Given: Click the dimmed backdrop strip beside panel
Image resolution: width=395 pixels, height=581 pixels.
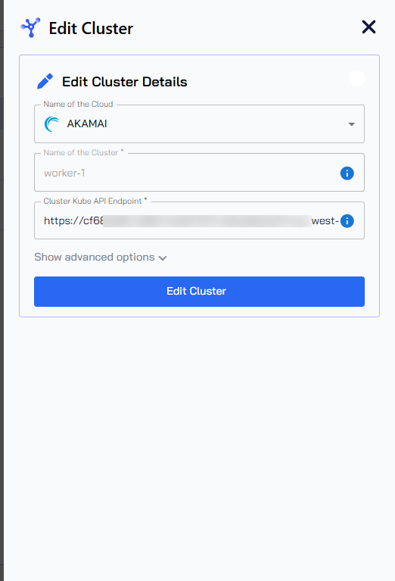Looking at the screenshot, I should [2, 291].
